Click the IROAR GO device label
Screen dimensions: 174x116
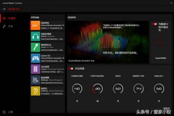[x=13, y=9]
